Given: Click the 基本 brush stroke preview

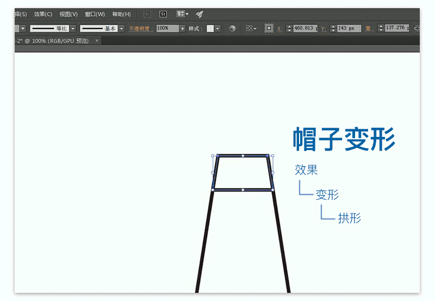Looking at the screenshot, I should pos(99,29).
